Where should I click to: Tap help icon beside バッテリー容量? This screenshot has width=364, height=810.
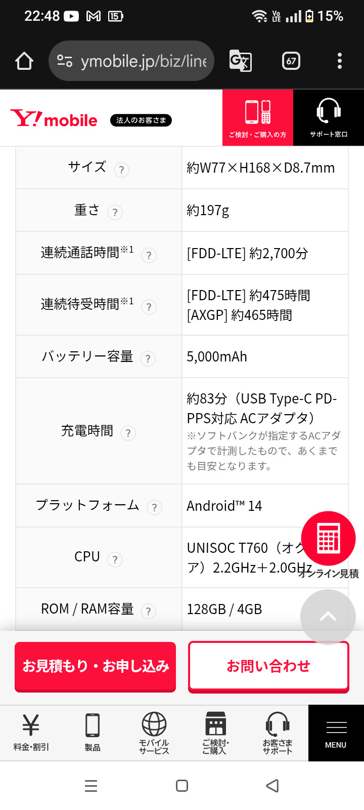[x=148, y=358]
